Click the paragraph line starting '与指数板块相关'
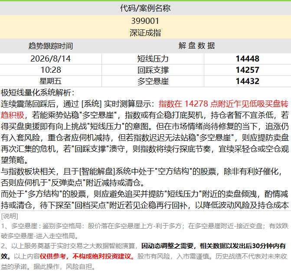291x272 pixels. coord(141,172)
